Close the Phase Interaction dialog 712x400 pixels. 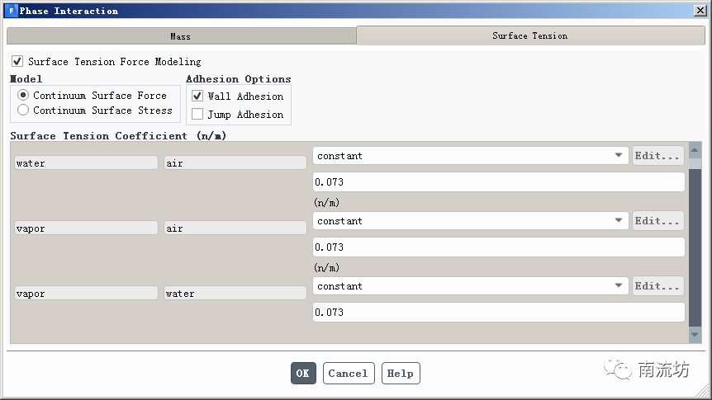click(x=700, y=11)
